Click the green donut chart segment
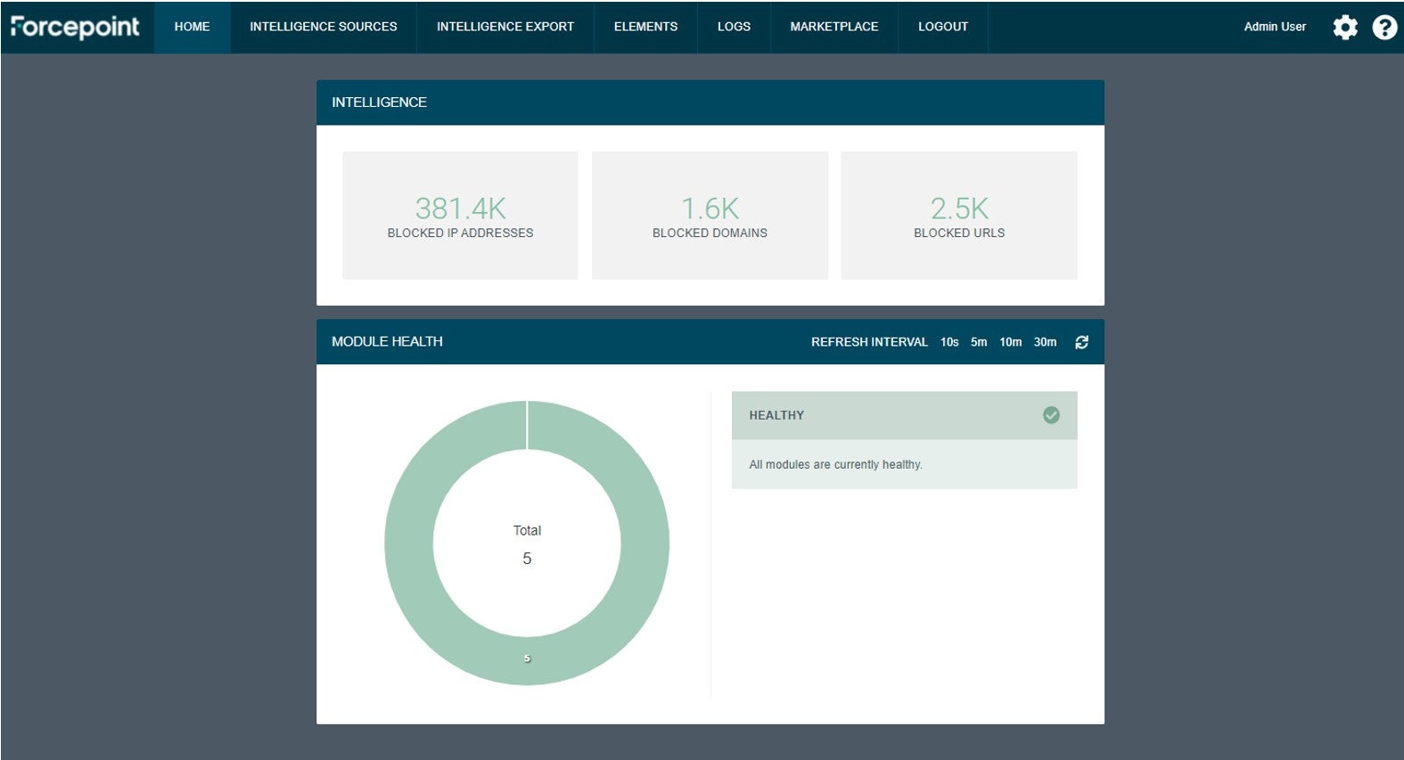This screenshot has width=1404, height=760. (x=644, y=543)
